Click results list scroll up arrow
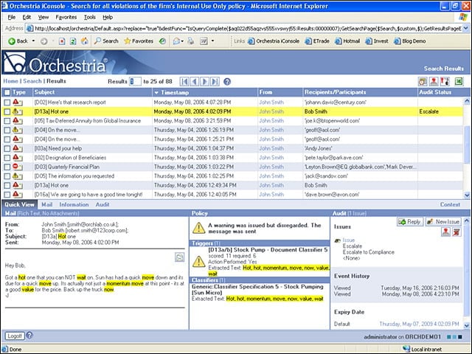This screenshot has width=472, height=354. [x=467, y=101]
